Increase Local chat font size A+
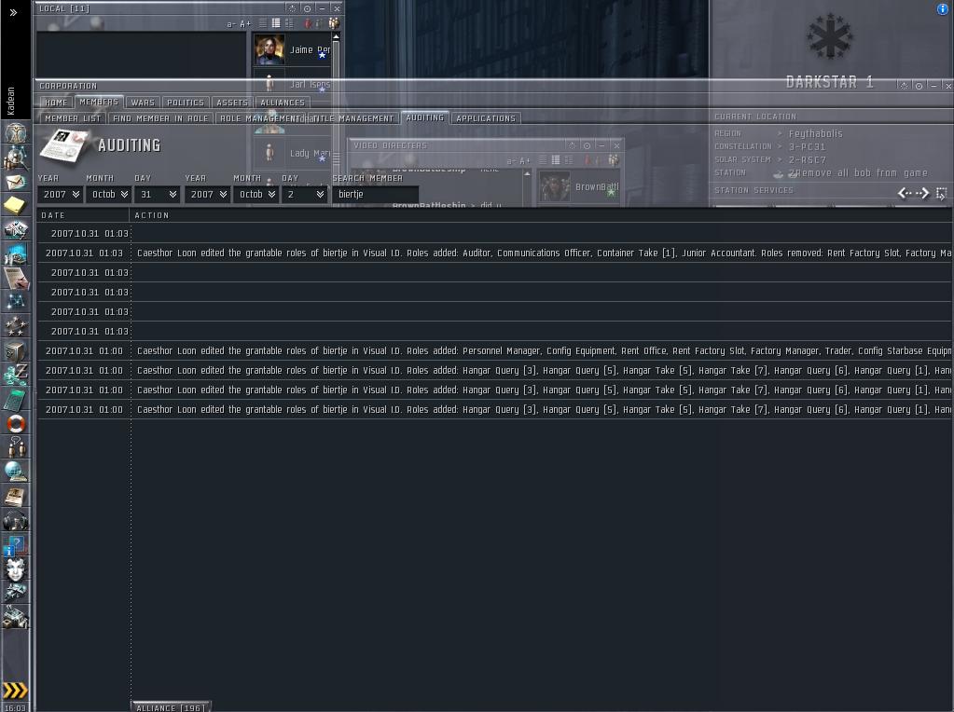The image size is (954, 712). point(245,24)
